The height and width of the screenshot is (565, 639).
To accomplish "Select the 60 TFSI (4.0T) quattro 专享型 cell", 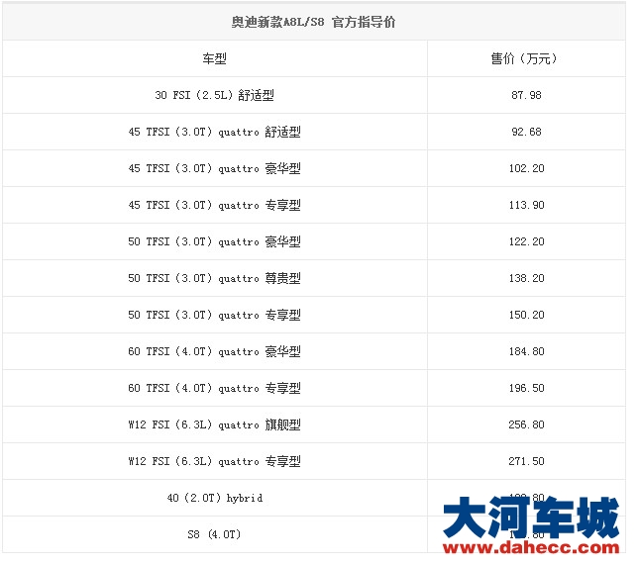I will [x=214, y=388].
